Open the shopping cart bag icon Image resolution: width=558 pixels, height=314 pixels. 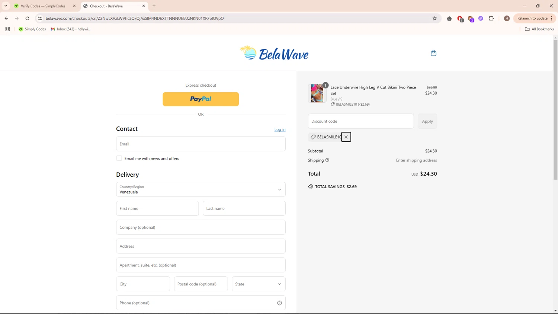point(433,53)
